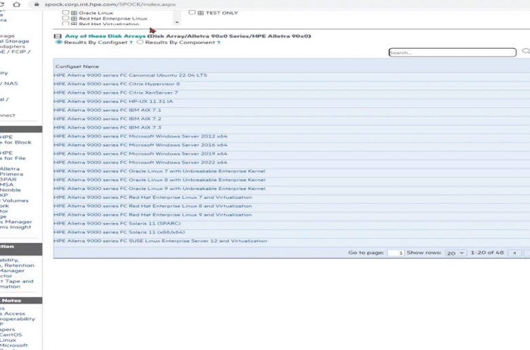The height and width of the screenshot is (350, 530).
Task: Check the Oracle Linux checkbox
Action: coord(66,12)
